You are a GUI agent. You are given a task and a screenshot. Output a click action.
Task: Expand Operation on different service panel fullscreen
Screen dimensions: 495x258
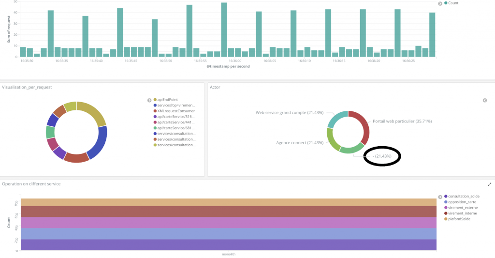[489, 184]
